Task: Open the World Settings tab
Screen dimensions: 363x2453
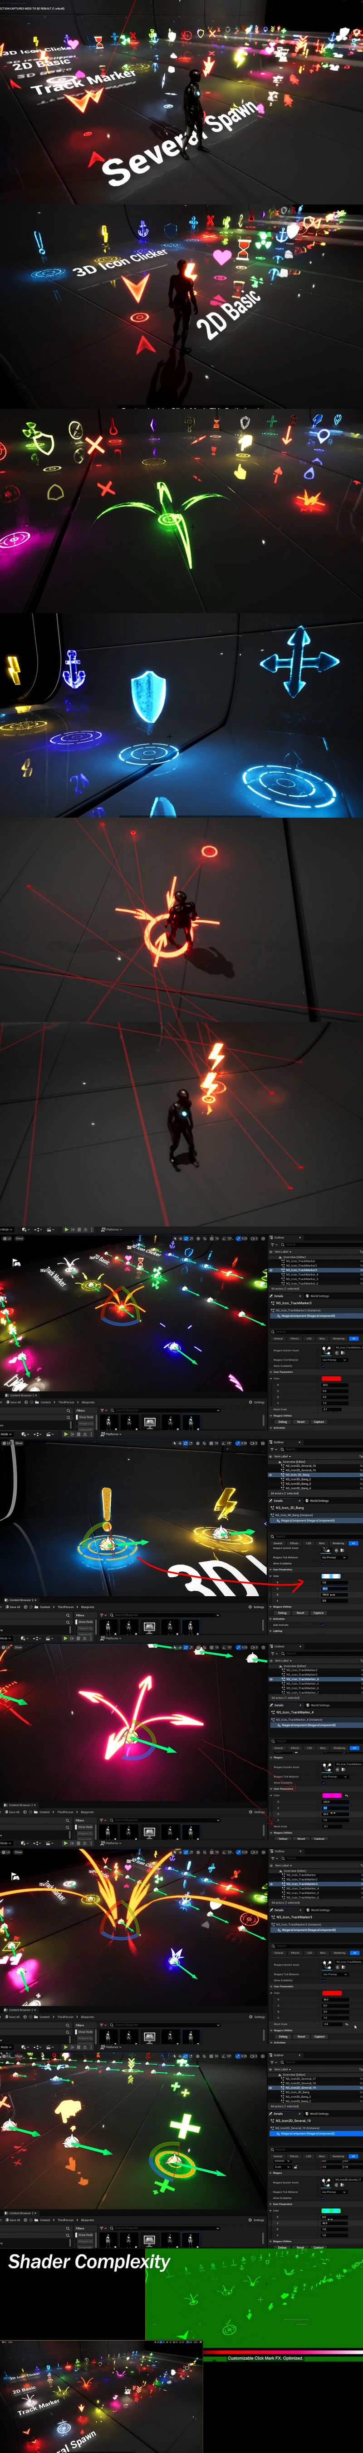Action: pos(319,1295)
